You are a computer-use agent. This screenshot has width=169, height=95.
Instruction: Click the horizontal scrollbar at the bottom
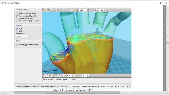point(67,93)
